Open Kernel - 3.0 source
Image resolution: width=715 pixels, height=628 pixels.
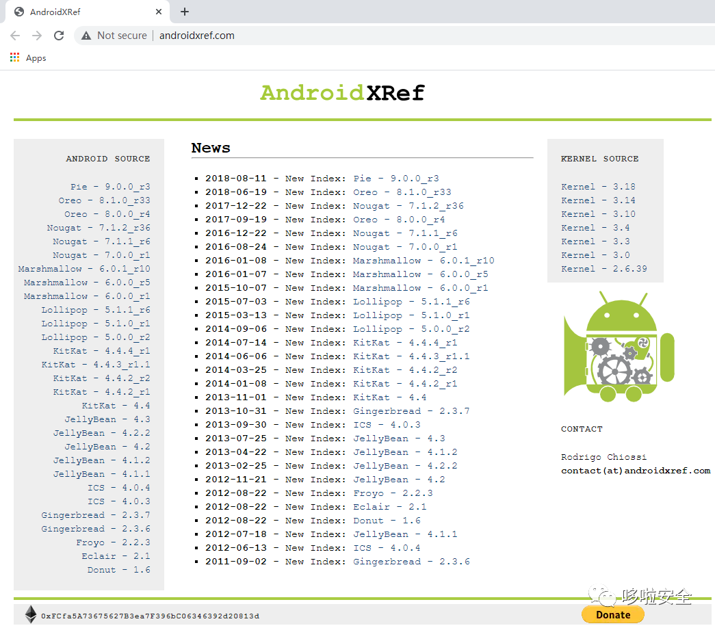coord(595,255)
